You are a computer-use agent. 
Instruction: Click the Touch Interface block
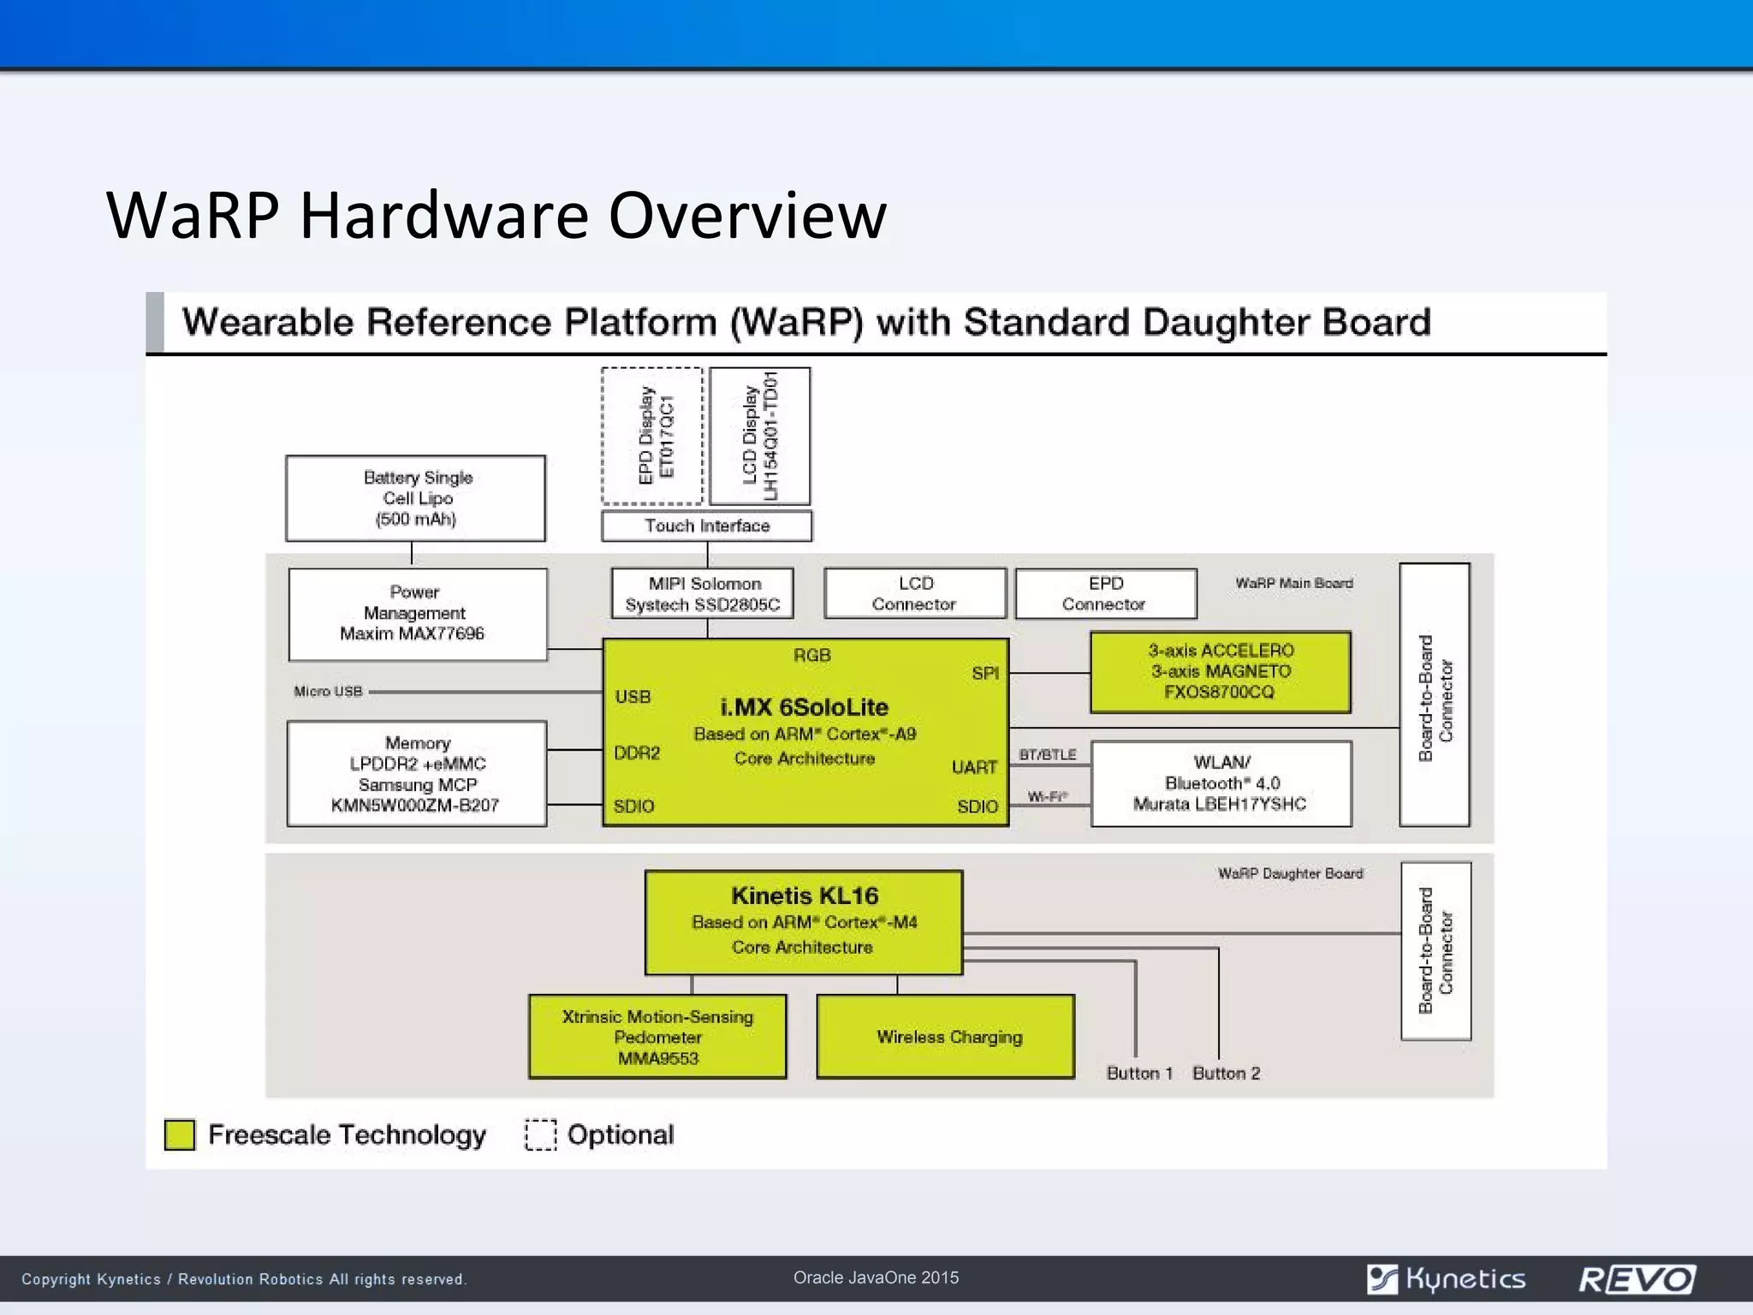tap(707, 526)
